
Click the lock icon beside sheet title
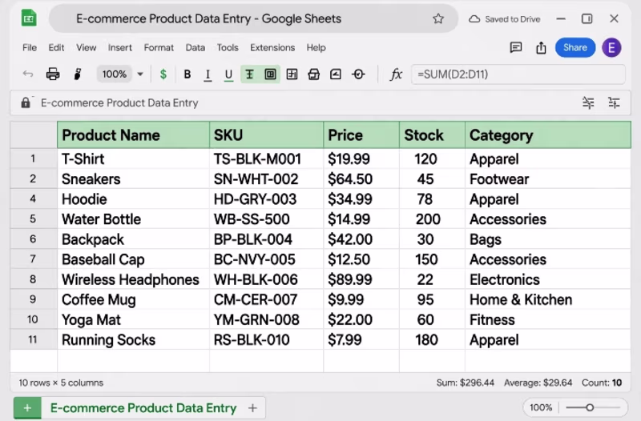(x=26, y=102)
